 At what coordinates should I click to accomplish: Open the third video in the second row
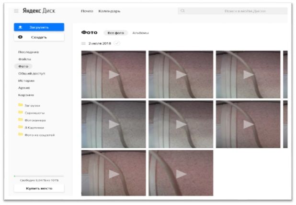click(248, 124)
